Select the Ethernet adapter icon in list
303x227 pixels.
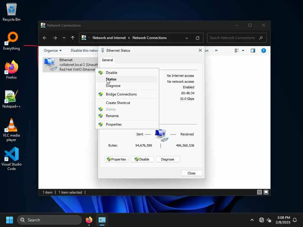50,64
